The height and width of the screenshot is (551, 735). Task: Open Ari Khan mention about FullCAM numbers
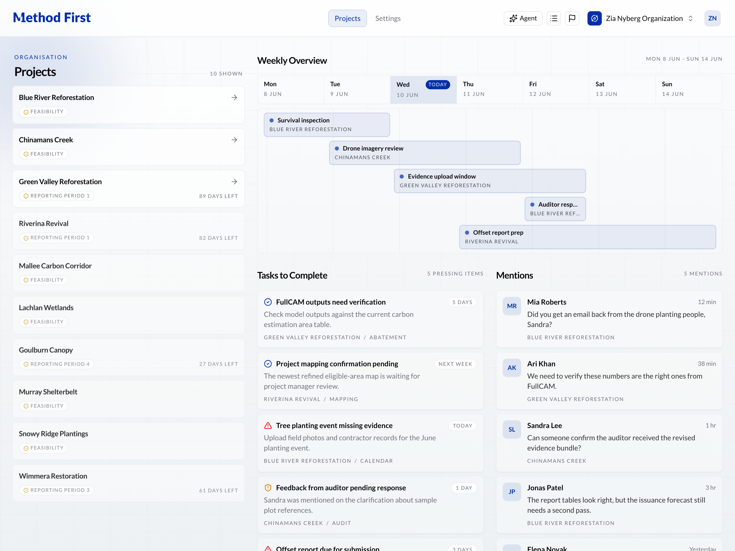coord(609,381)
